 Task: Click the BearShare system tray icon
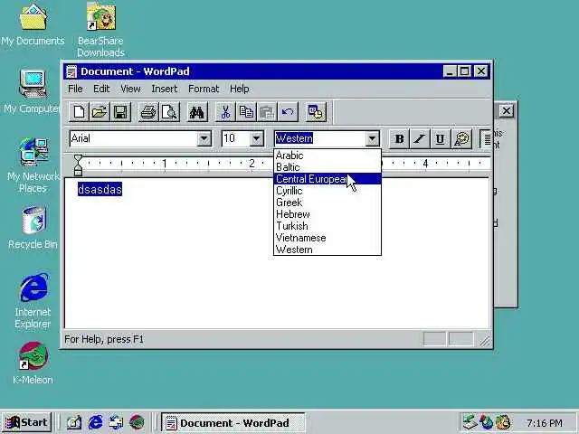[x=503, y=422]
